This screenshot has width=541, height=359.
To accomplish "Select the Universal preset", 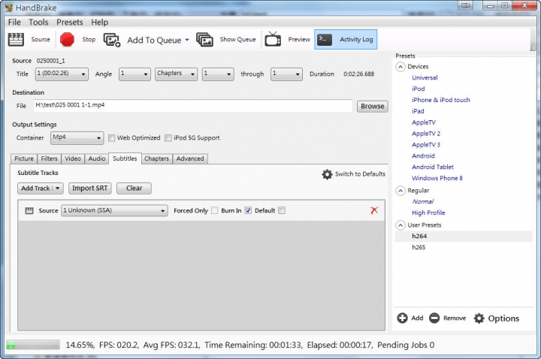I will [425, 78].
